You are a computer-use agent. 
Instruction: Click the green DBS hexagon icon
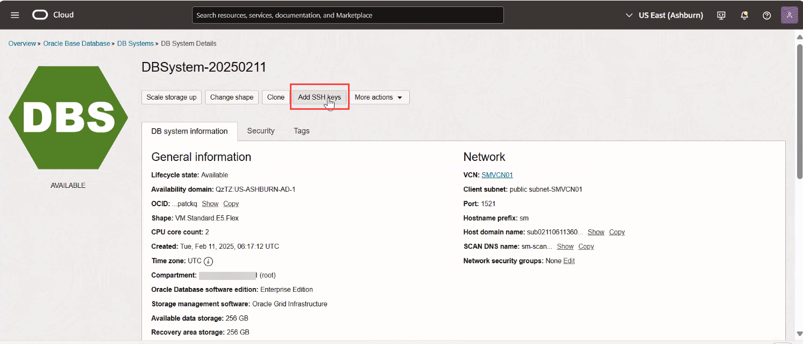point(68,117)
